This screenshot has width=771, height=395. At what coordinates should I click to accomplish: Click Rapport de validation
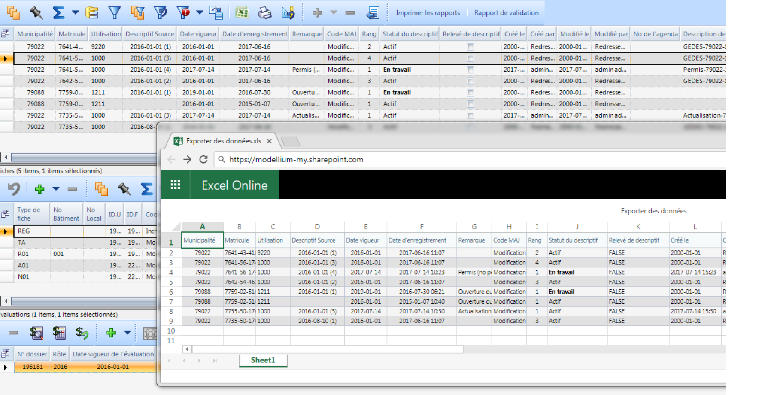coord(506,12)
